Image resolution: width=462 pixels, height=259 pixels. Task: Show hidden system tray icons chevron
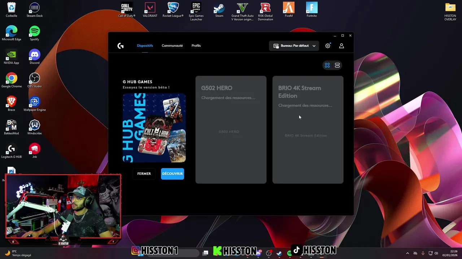pos(407,253)
